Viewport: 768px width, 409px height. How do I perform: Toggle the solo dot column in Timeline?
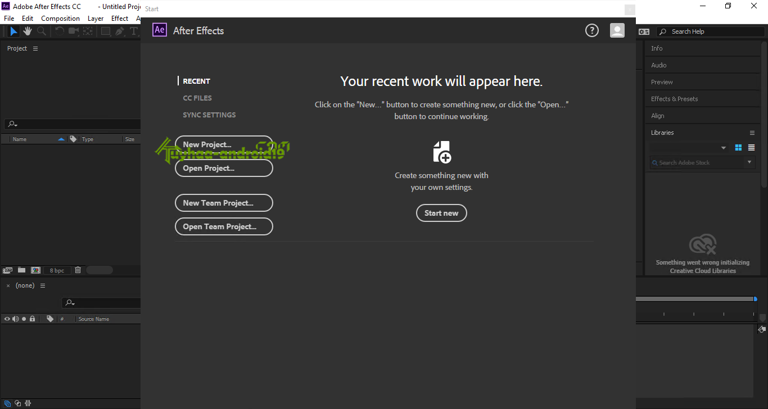[x=24, y=319]
